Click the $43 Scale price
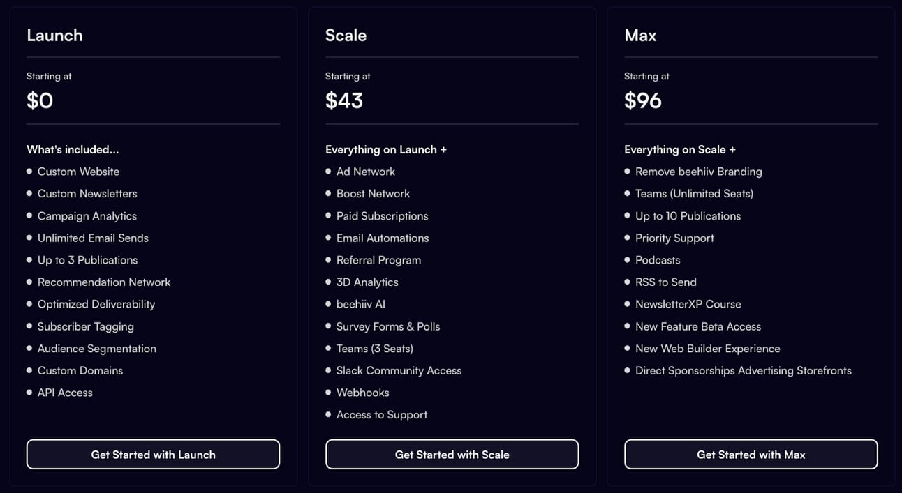Image resolution: width=902 pixels, height=493 pixels. (344, 101)
